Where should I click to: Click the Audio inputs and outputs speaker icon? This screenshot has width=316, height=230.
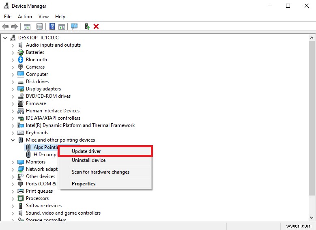pyautogui.click(x=21, y=45)
